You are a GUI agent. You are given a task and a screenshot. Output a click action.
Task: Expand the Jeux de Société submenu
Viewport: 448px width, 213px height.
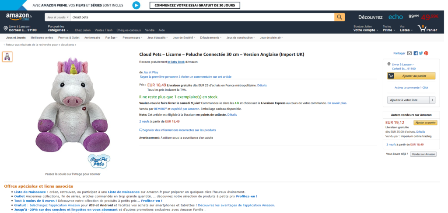[184, 38]
